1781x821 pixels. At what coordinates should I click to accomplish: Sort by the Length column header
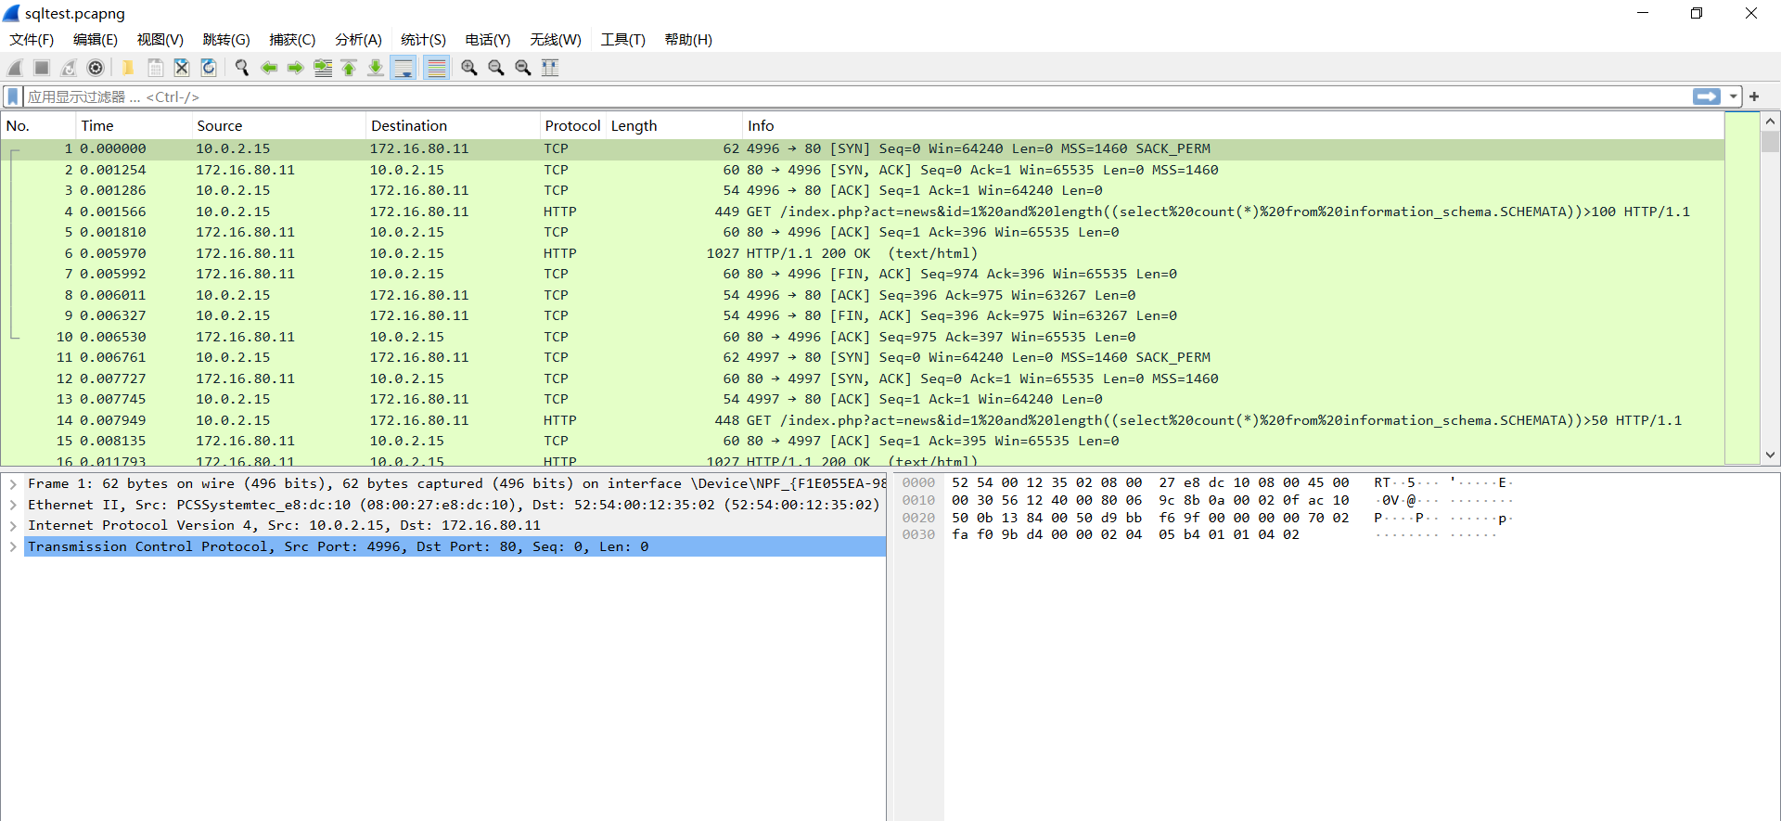tap(674, 125)
